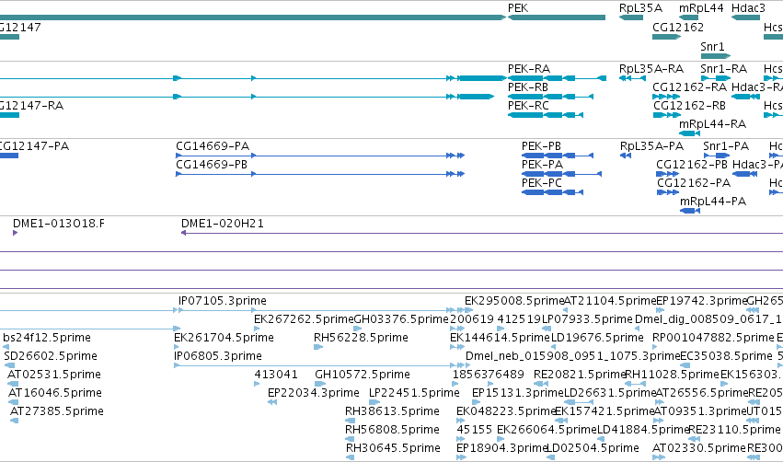Screen dimensions: 783x462
Task: Select the EK144614.5prime EST label
Action: [500, 338]
